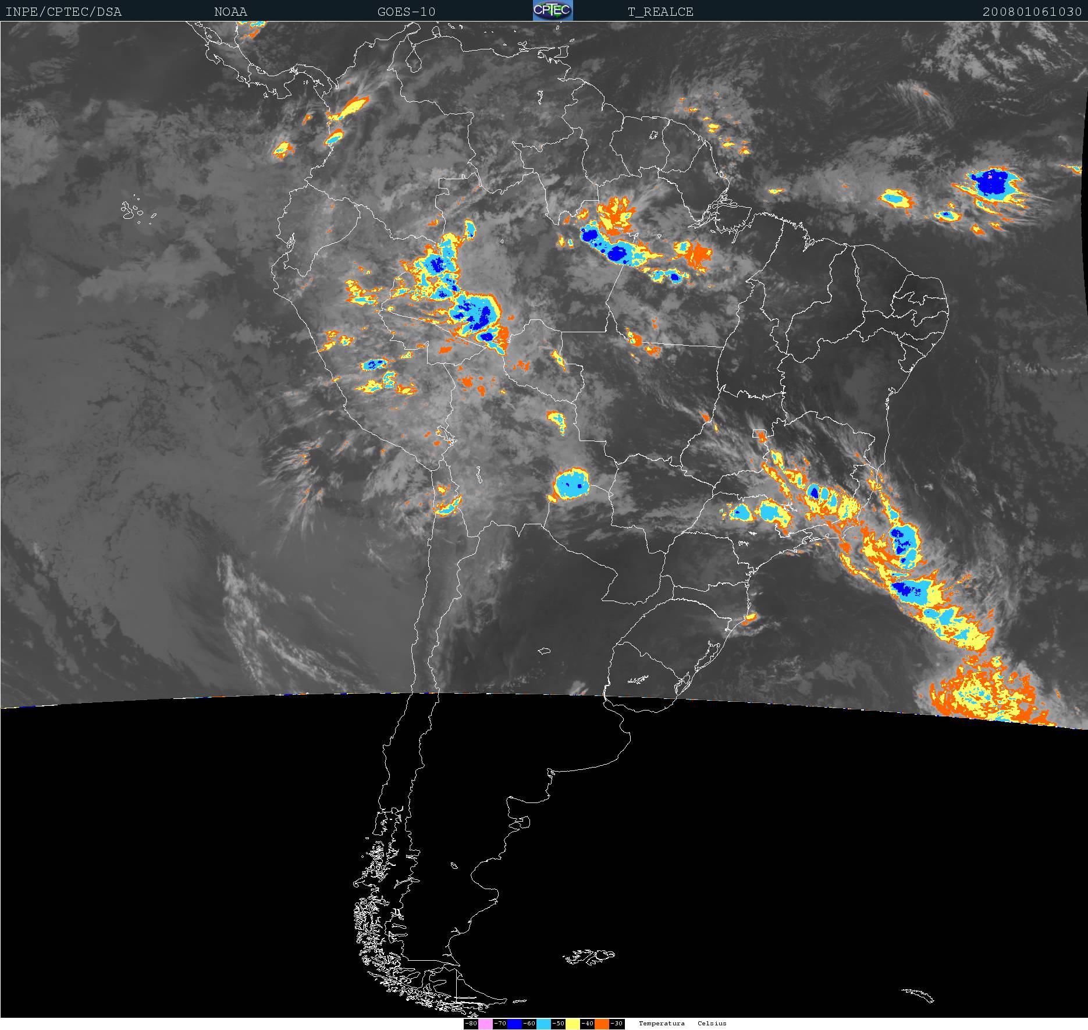Click the NOAA label in header
1088x1030 pixels.
click(x=230, y=12)
